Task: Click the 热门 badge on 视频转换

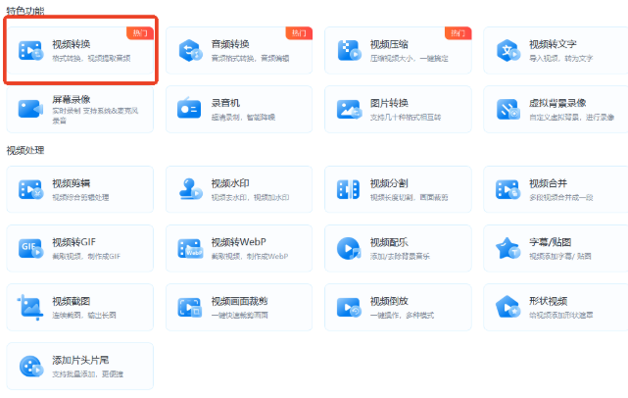Action: pos(140,33)
